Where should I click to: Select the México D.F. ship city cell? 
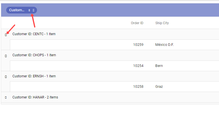point(164,45)
